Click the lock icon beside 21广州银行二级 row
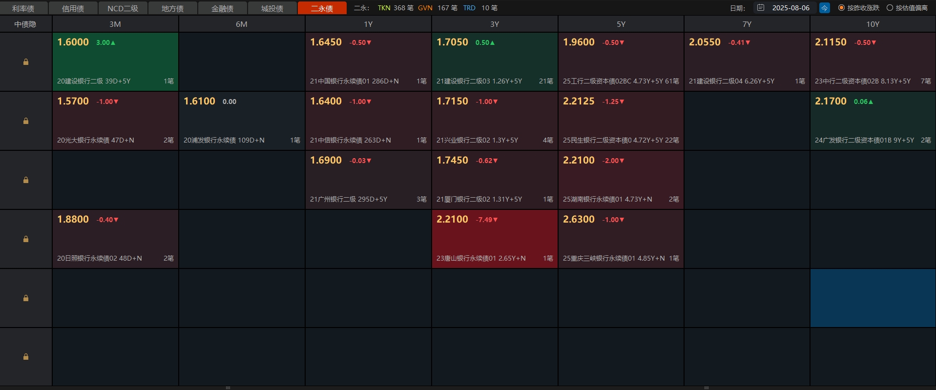The image size is (936, 390). pos(26,180)
